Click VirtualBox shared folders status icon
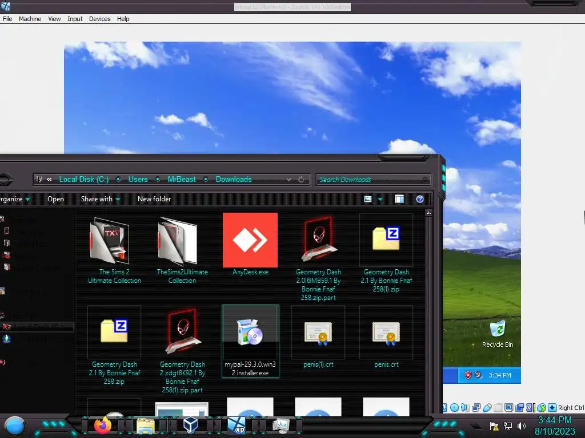The width and height of the screenshot is (585, 438). 498,407
